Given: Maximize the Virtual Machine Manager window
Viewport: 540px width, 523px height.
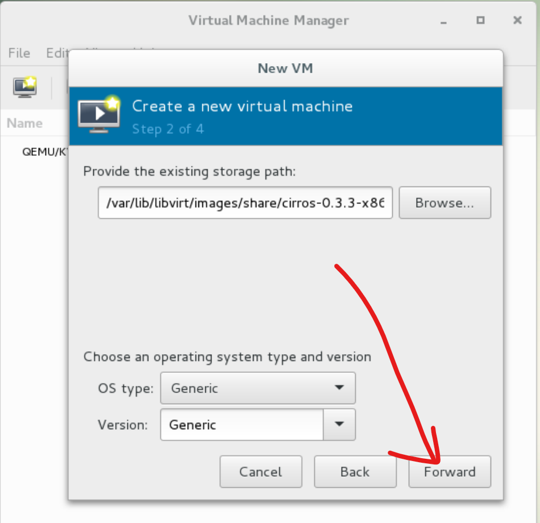Looking at the screenshot, I should coord(480,20).
